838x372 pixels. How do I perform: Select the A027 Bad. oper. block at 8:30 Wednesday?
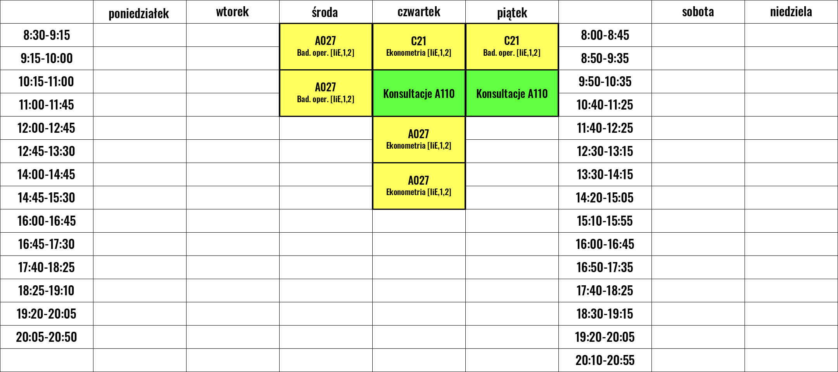[326, 47]
